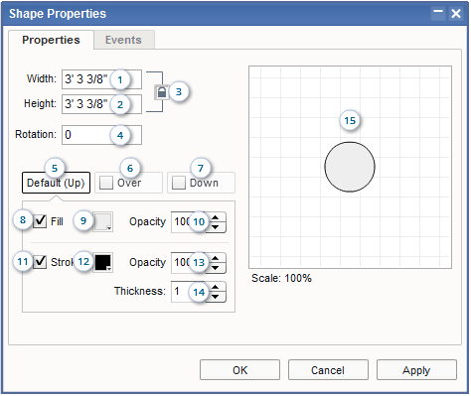Decrease Stroke opacity with down arrow

[216, 268]
